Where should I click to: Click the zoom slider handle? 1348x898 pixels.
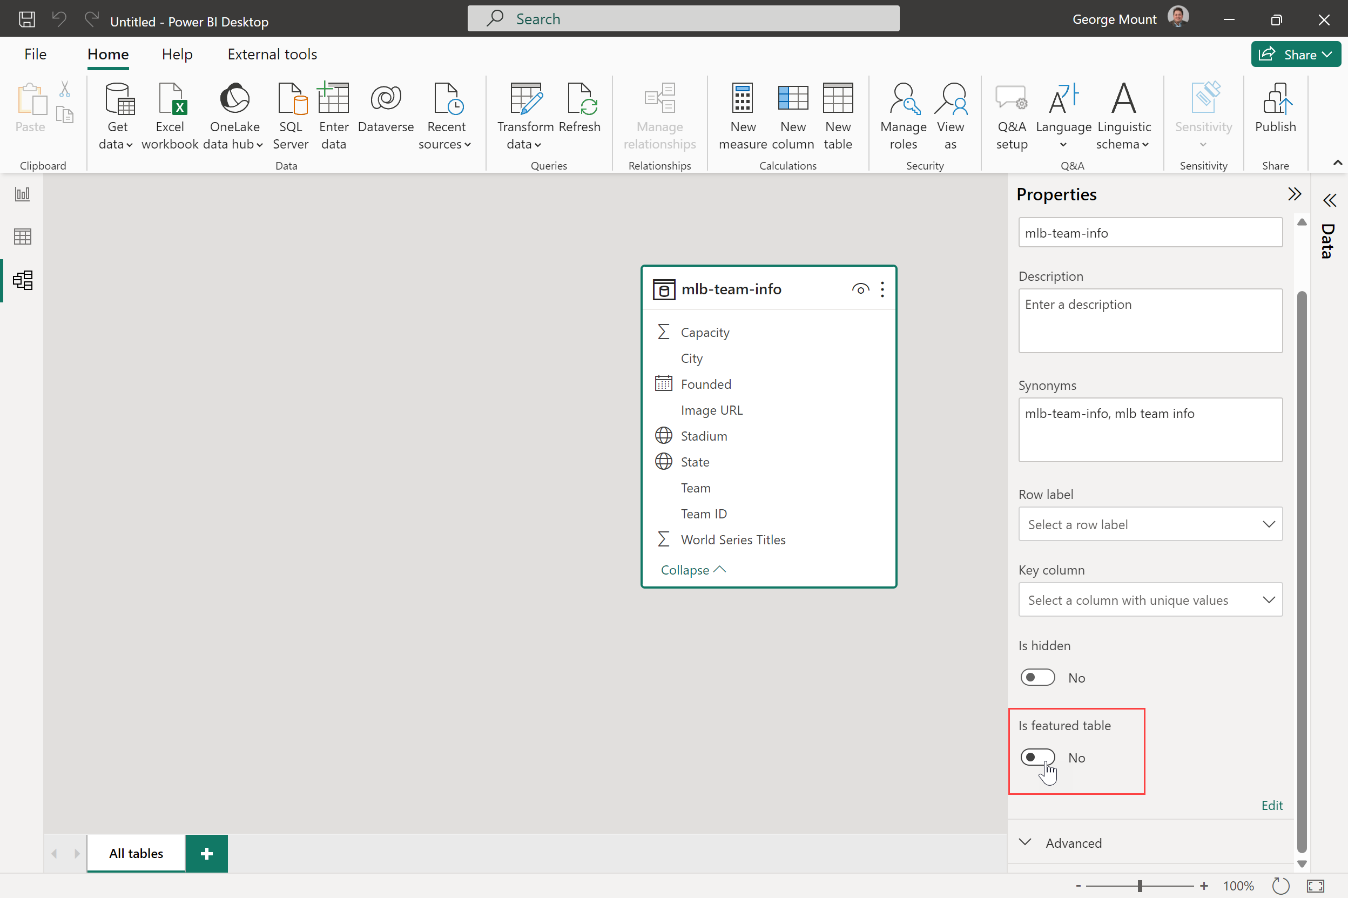(1140, 886)
